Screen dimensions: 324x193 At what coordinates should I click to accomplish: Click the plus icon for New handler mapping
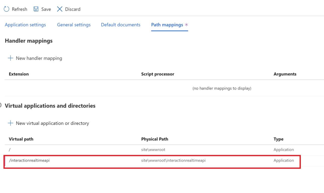coord(10,58)
